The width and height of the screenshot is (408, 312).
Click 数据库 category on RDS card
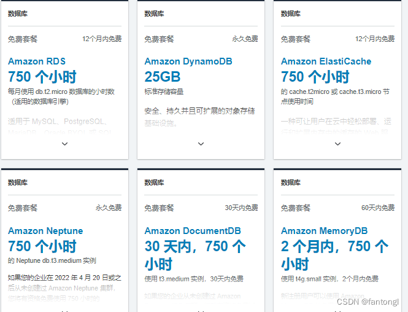point(18,14)
